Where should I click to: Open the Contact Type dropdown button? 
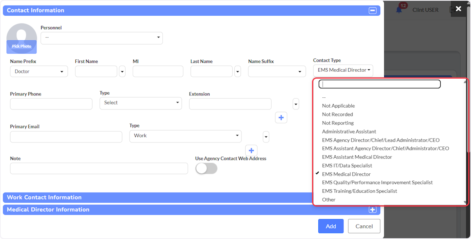[x=343, y=70]
